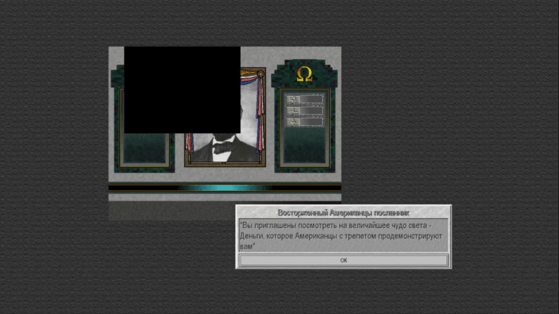This screenshot has width=559, height=314.
Task: Click the golden Omega emblem
Action: click(x=304, y=74)
